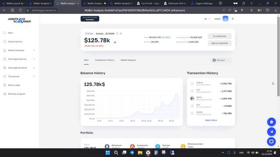Expand Arbitrage Screener sidebar section
This screenshot has width=280, height=157.
19,68
